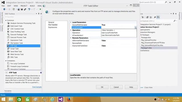Open Internet Explorer from taskbar
This screenshot has width=182, height=102.
[x=52, y=99]
